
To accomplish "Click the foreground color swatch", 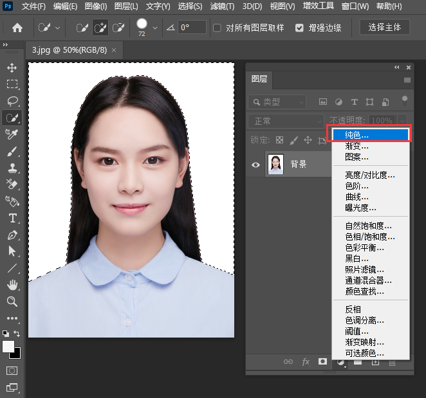I will (x=8, y=347).
